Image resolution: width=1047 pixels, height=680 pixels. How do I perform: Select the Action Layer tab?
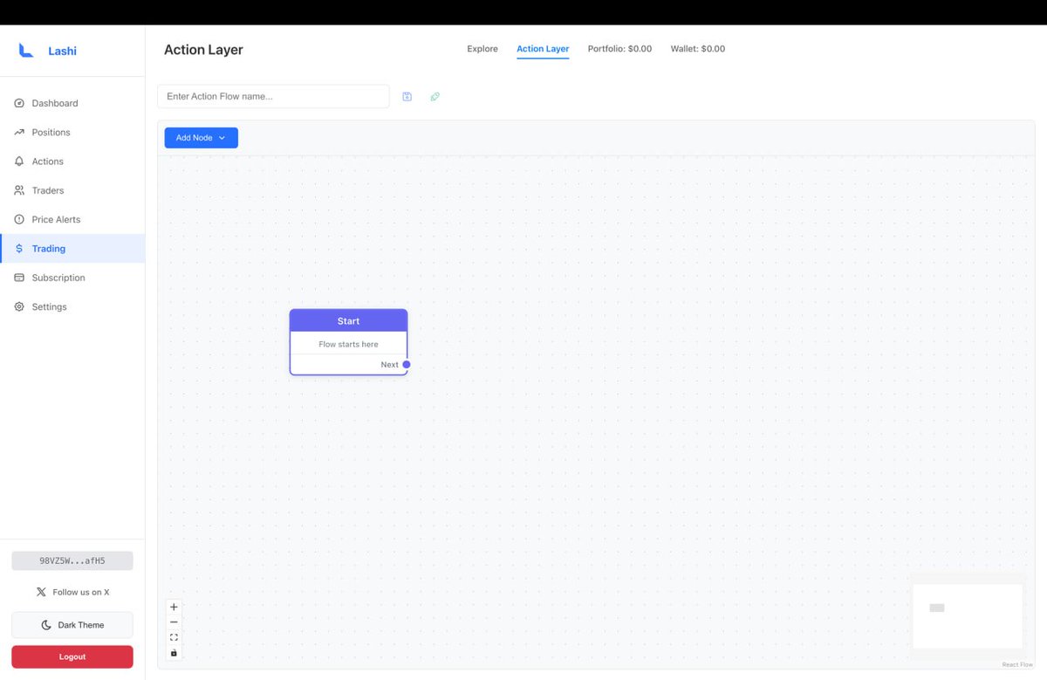click(543, 49)
